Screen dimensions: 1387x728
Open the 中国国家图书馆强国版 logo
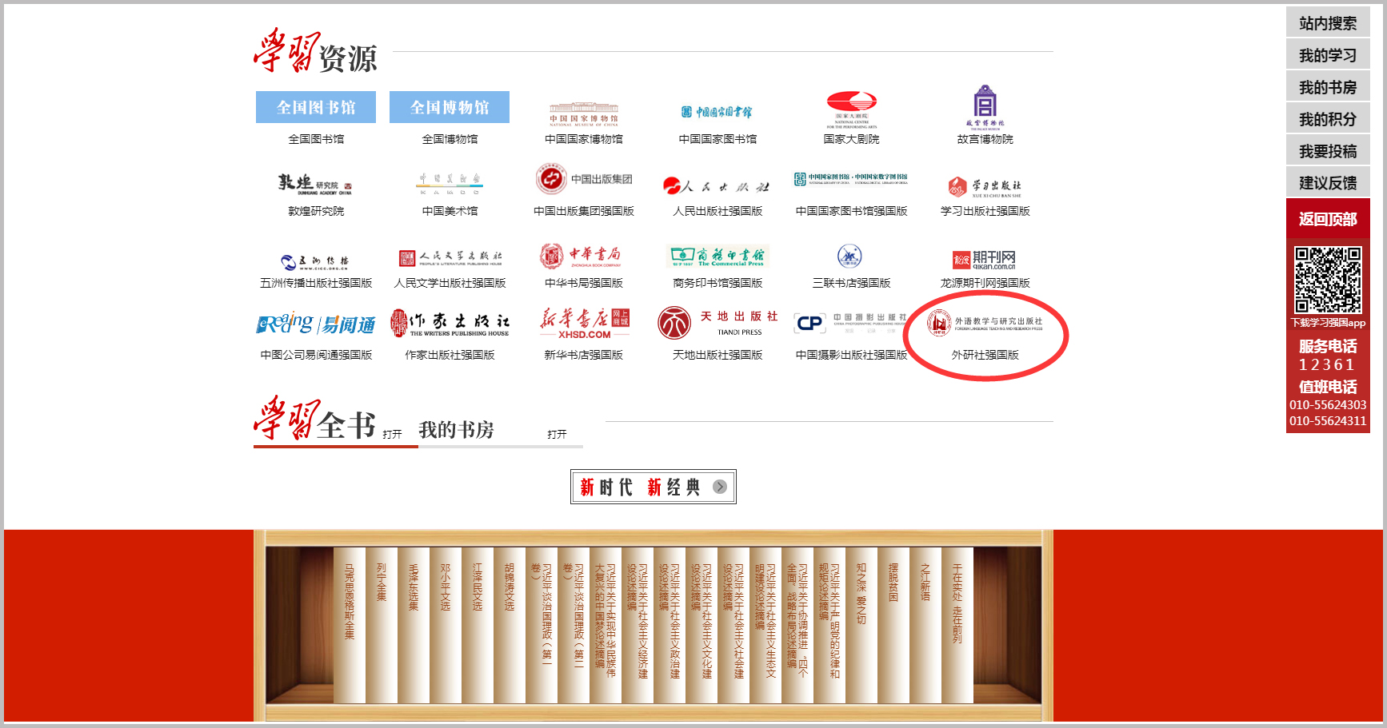[x=851, y=179]
